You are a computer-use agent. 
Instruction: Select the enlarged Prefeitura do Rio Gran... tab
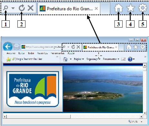click(x=69, y=9)
